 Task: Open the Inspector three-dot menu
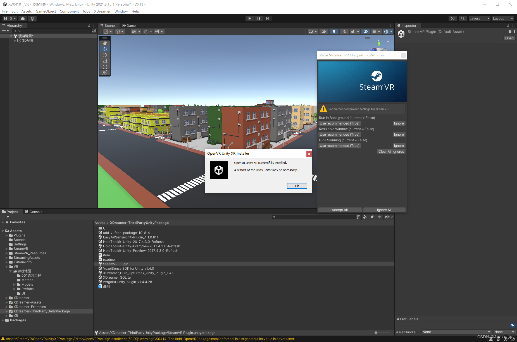click(513, 25)
